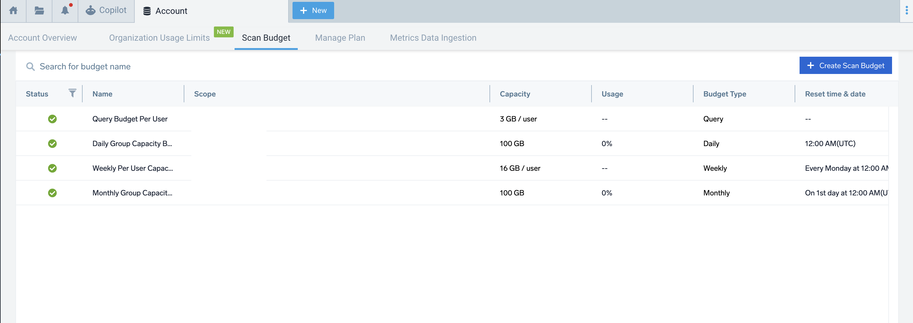Go to the Manage Plan tab

point(340,38)
